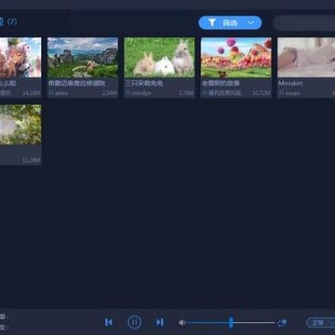The width and height of the screenshot is (335, 335).
Task: Open the three bunnies wallpaper thumbnail
Action: coord(159,58)
